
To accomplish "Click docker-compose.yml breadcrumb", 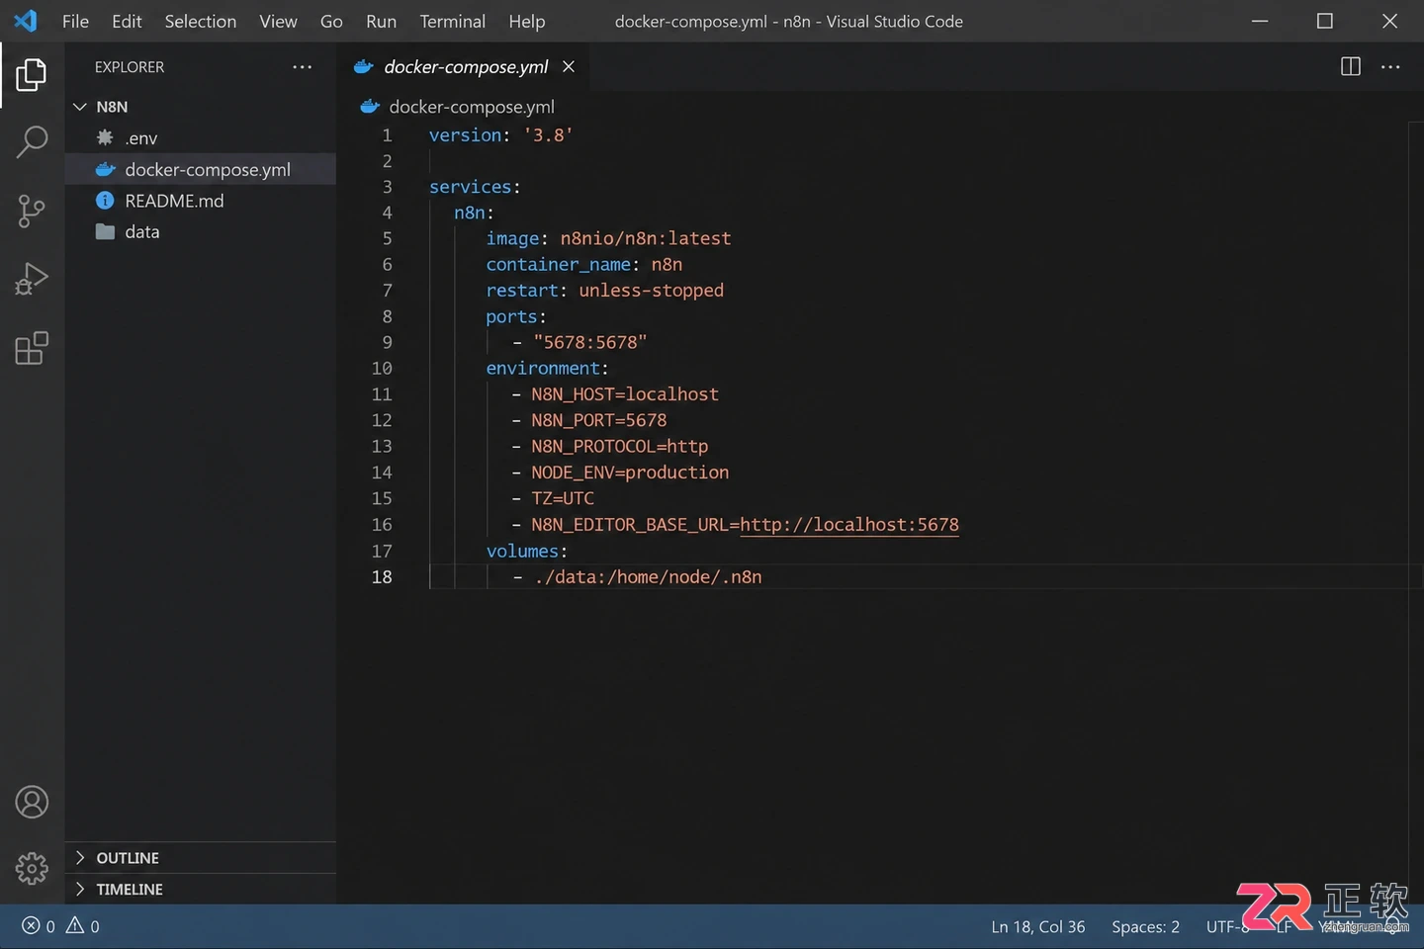I will tap(471, 107).
